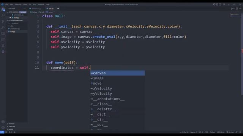Open the Search view in activity bar
Image resolution: width=243 pixels, height=136 pixels.
pos(3,15)
